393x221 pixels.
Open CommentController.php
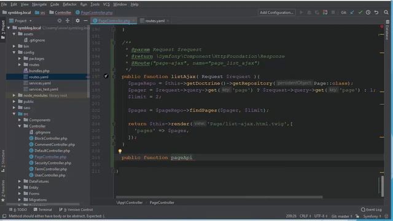[55, 145]
